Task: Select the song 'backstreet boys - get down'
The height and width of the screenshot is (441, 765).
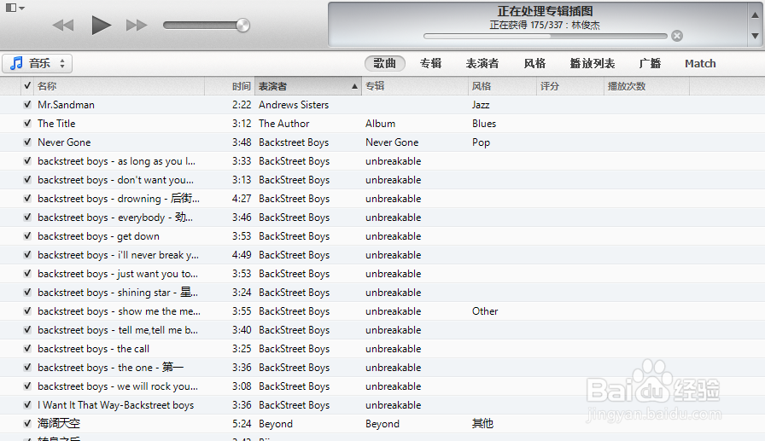Action: (x=98, y=236)
